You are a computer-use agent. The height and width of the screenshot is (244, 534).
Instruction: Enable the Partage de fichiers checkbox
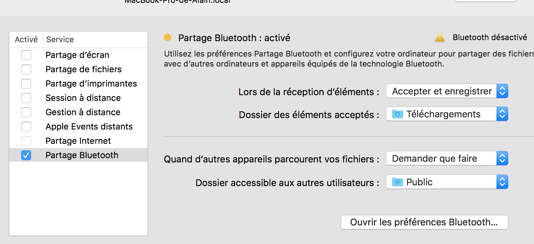(26, 69)
